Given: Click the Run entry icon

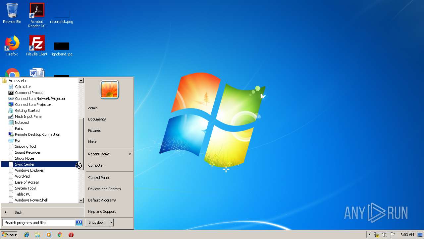Looking at the screenshot, I should (x=11, y=140).
